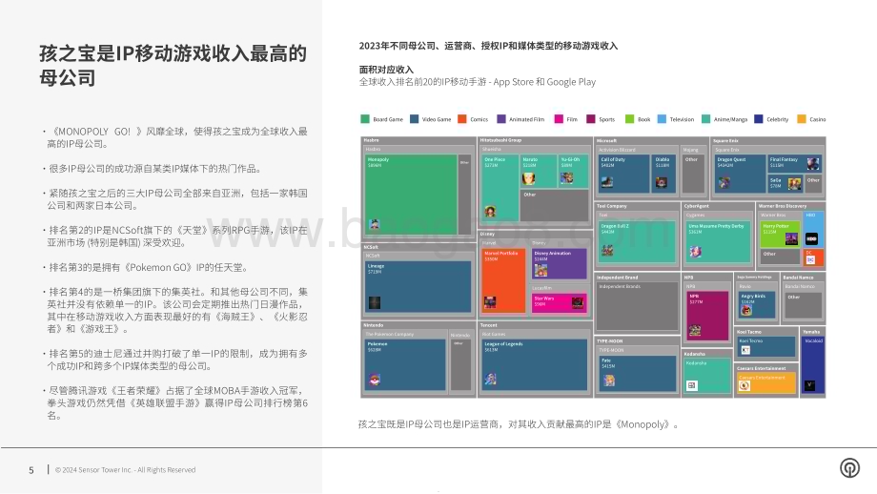Image resolution: width=877 pixels, height=494 pixels.
Task: Click the Diablo game icon
Action: (662, 182)
